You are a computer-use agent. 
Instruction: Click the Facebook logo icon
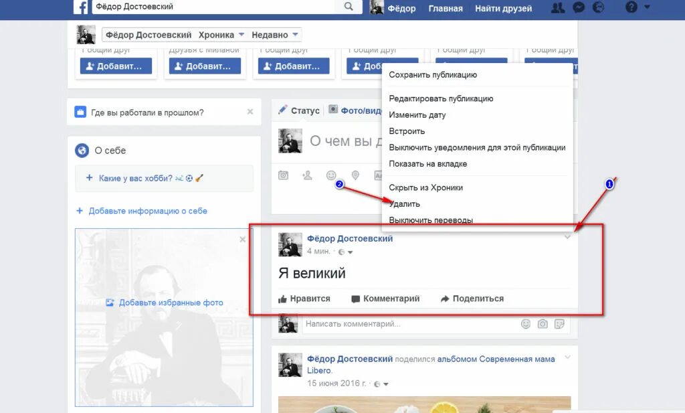pyautogui.click(x=80, y=7)
